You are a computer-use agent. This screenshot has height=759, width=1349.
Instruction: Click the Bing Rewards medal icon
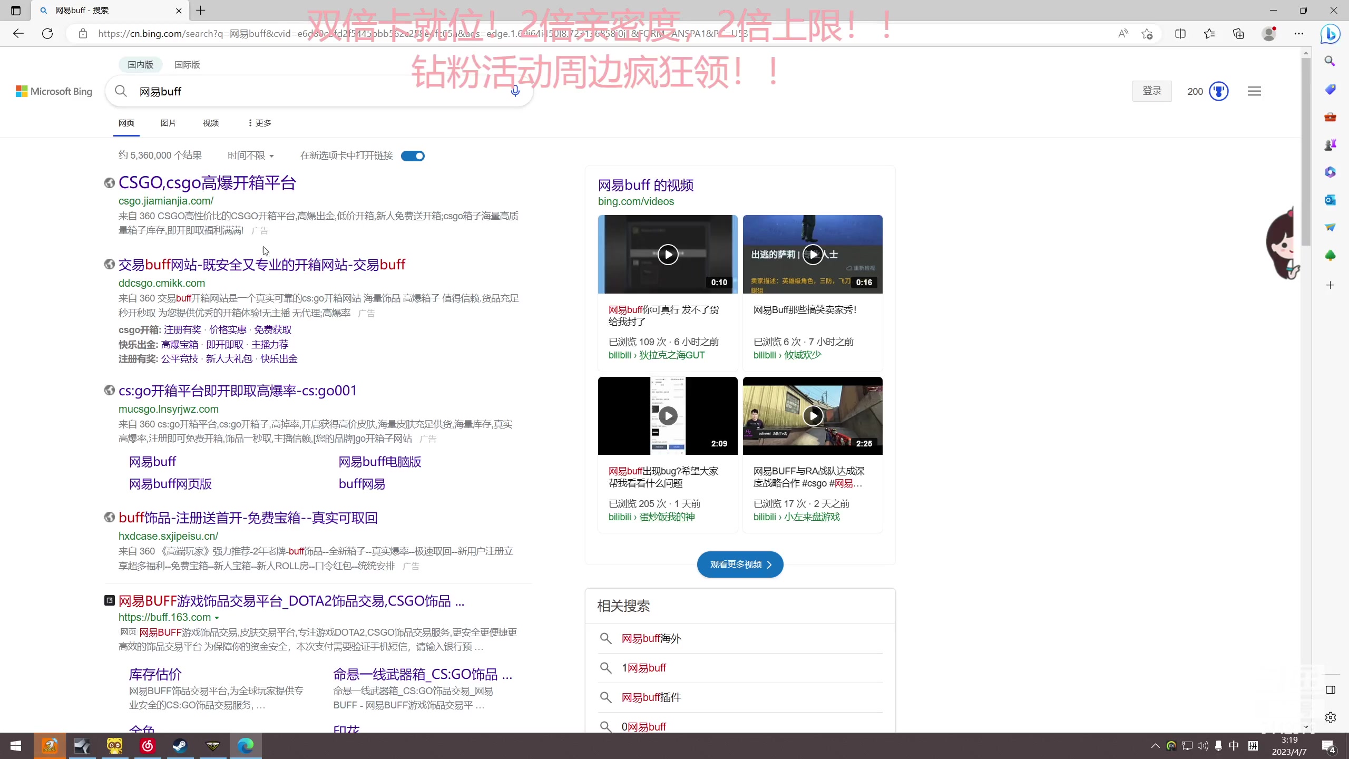[x=1218, y=91]
